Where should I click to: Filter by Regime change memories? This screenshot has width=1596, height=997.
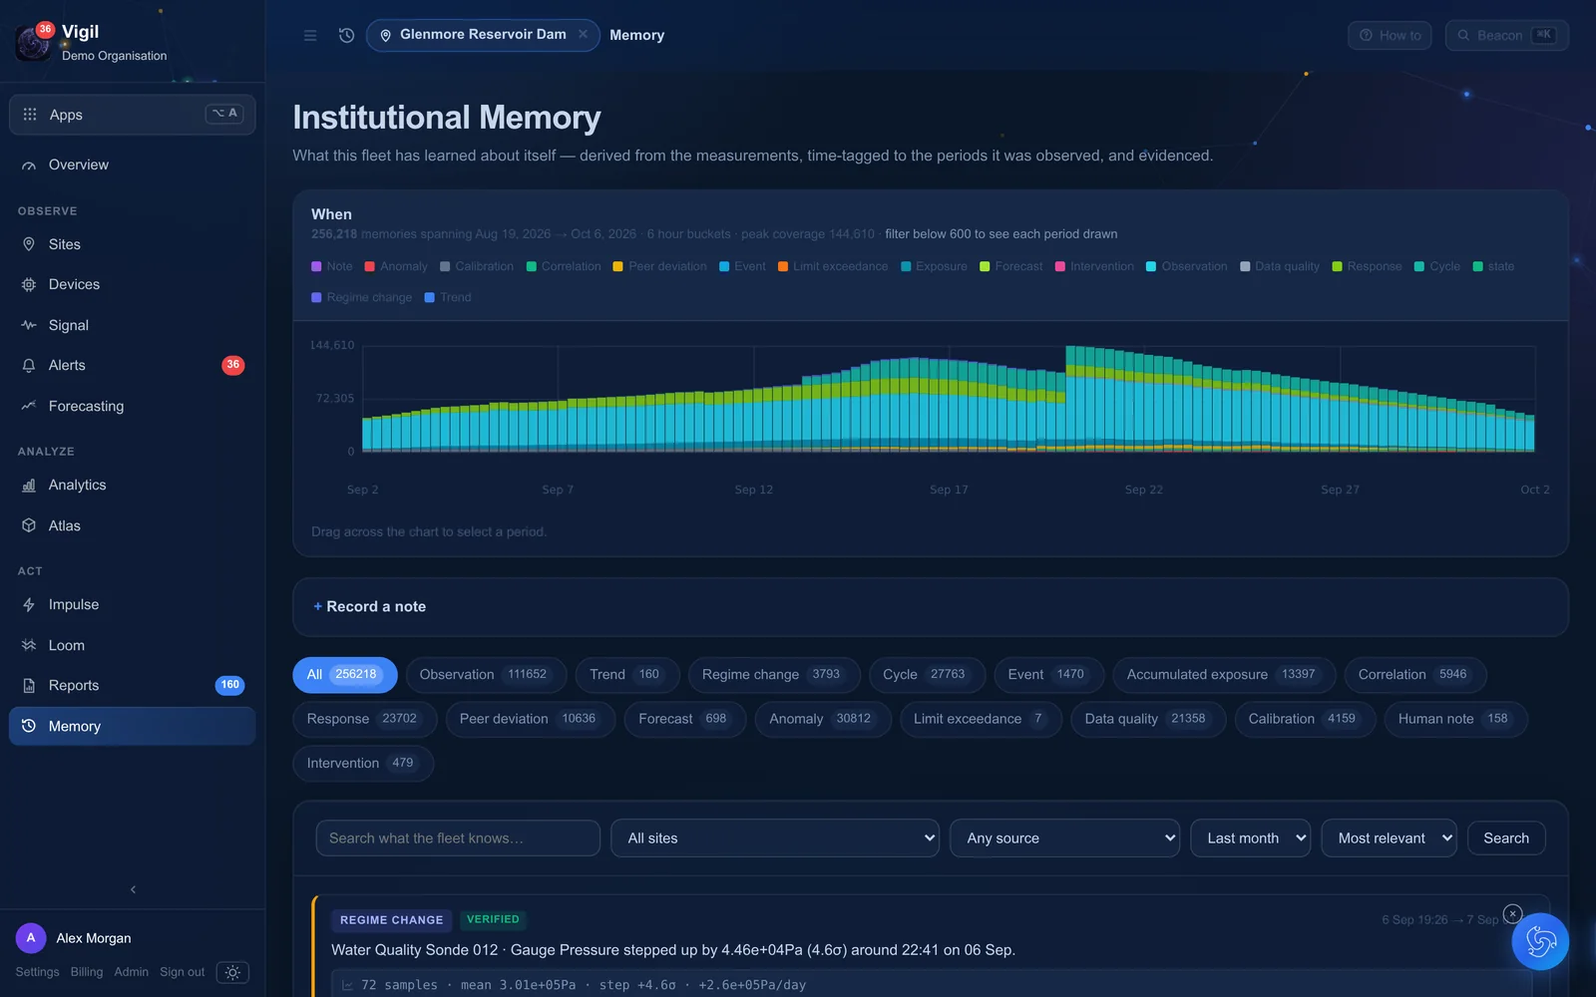pyautogui.click(x=773, y=675)
